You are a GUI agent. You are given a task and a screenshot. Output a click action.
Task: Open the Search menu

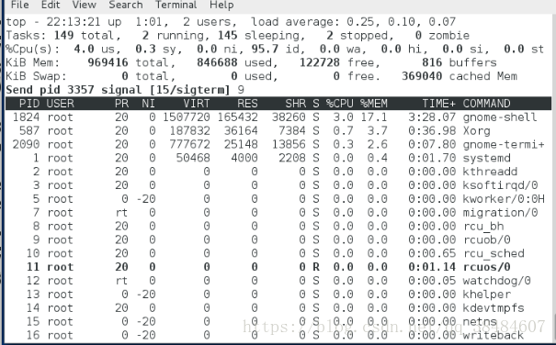tap(126, 5)
